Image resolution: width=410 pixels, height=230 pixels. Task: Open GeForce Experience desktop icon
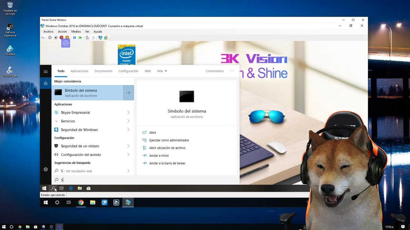(10, 30)
